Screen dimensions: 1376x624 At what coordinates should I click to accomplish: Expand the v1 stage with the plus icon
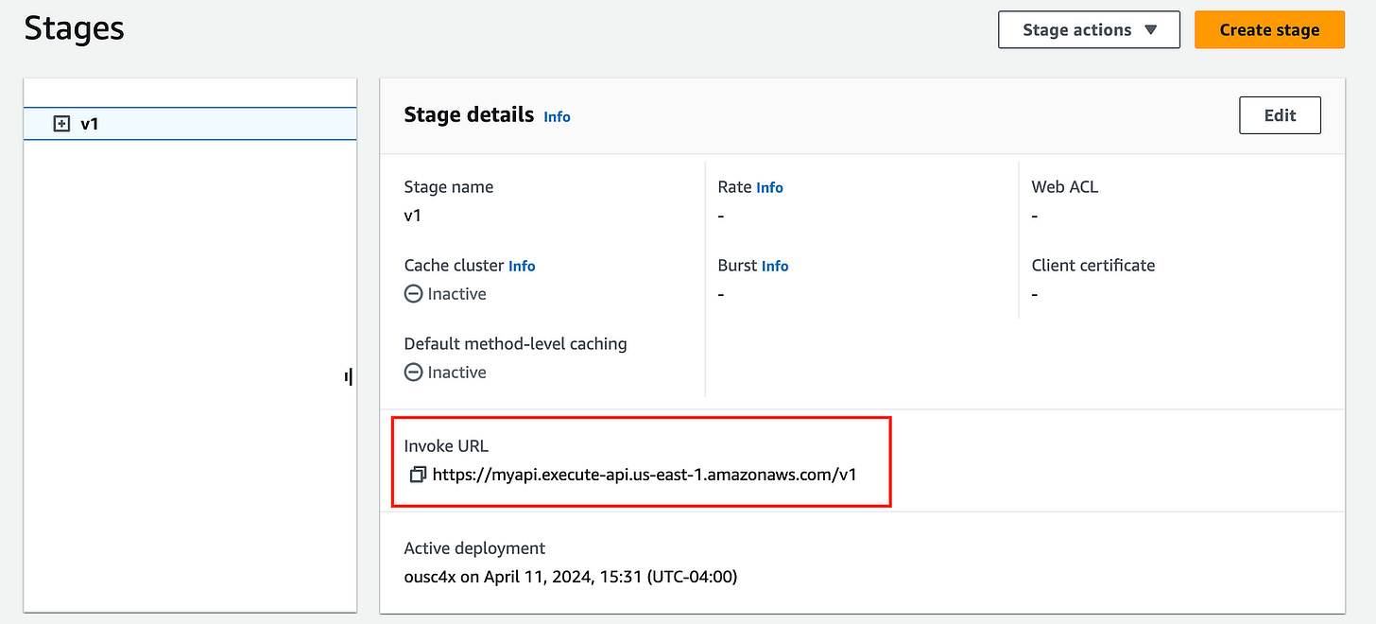(x=61, y=124)
